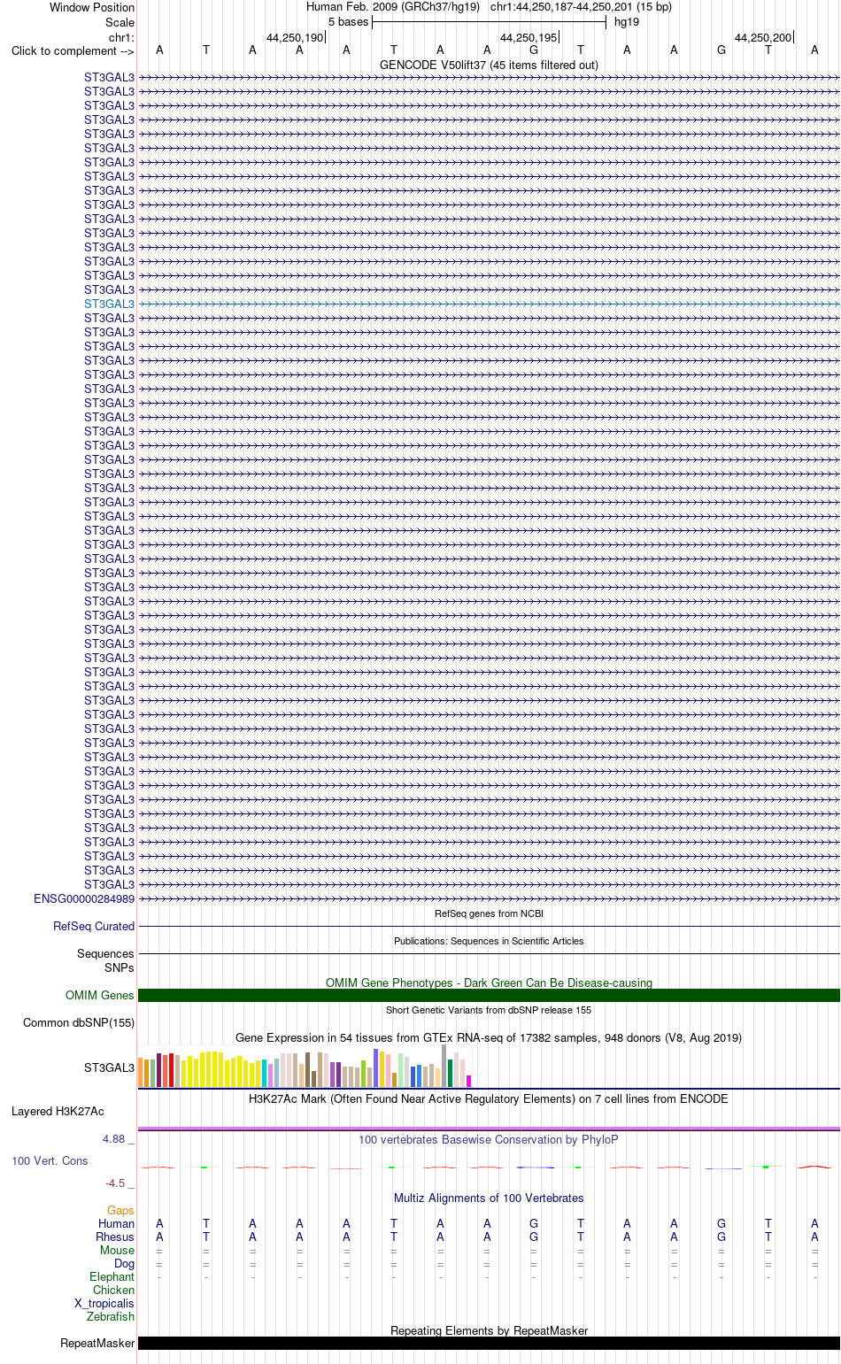Click the 'chr1:' ruler label
Screen dimensions: 841x1364
point(122,37)
